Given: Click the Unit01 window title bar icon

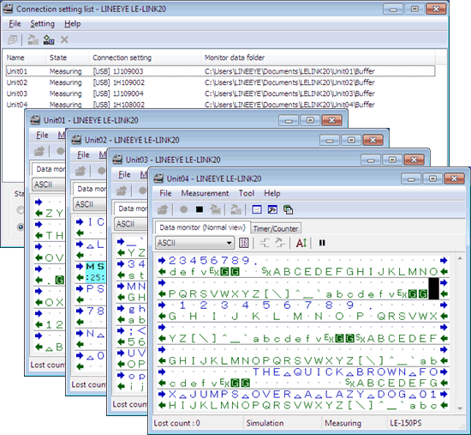Looking at the screenshot, I should pyautogui.click(x=35, y=120).
